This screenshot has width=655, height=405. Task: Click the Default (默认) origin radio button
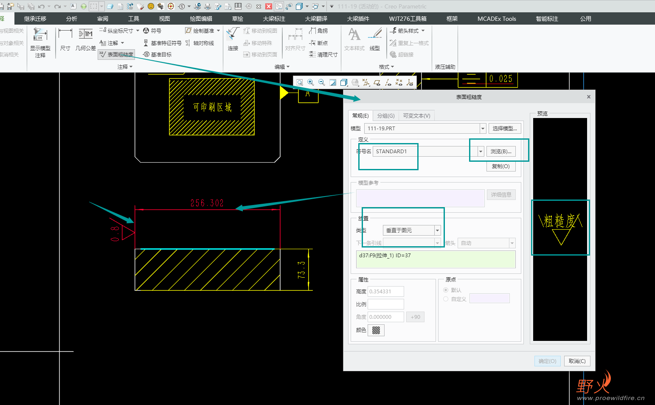coord(446,290)
